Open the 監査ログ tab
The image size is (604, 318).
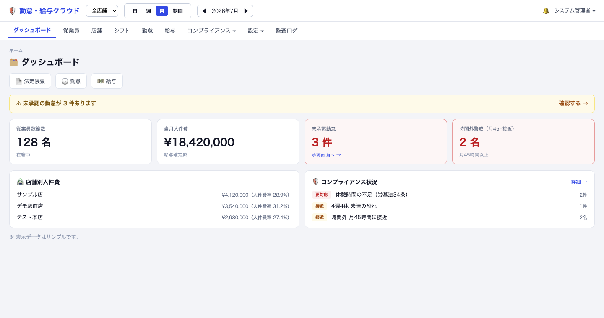point(286,31)
